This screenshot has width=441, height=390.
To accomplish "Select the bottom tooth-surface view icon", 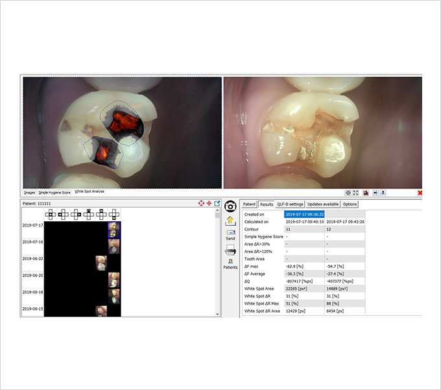I will [x=114, y=215].
